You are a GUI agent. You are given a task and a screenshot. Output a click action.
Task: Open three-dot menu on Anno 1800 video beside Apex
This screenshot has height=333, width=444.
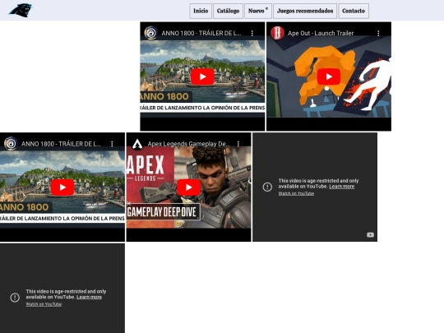[x=112, y=144]
